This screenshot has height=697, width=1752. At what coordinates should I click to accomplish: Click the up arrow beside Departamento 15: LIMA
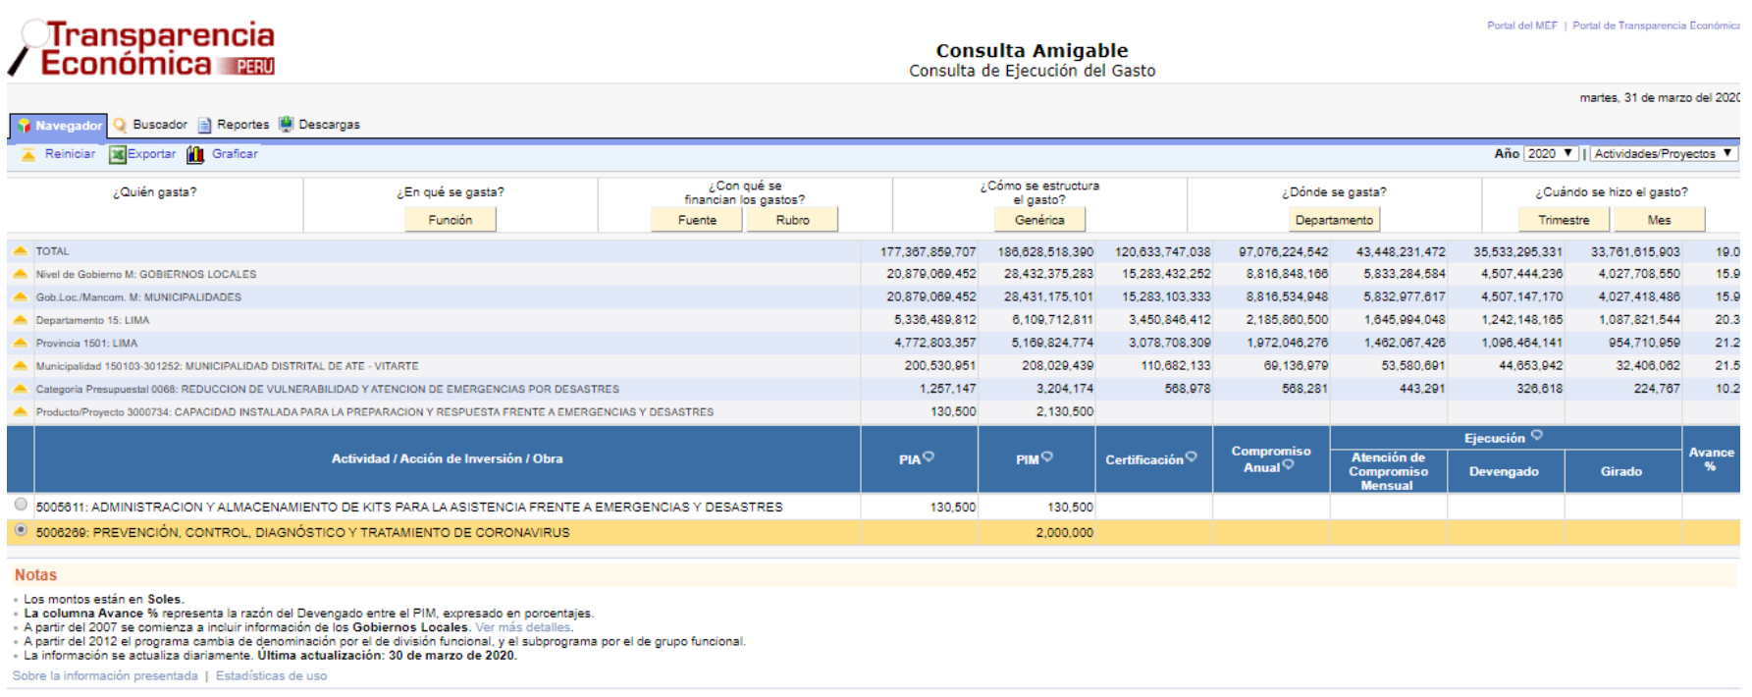[x=20, y=320]
